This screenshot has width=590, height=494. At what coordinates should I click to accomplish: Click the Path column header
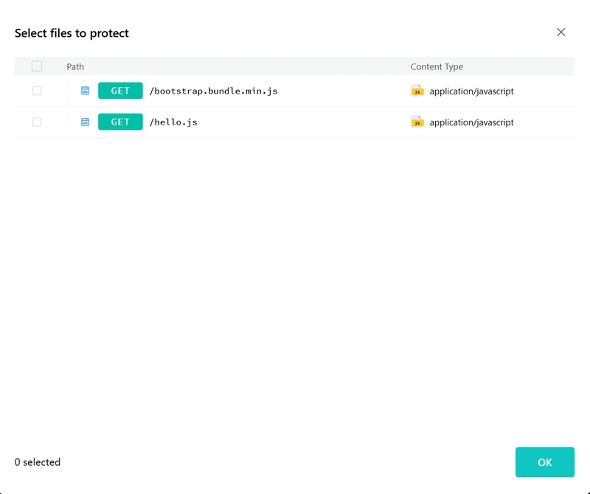coord(75,66)
